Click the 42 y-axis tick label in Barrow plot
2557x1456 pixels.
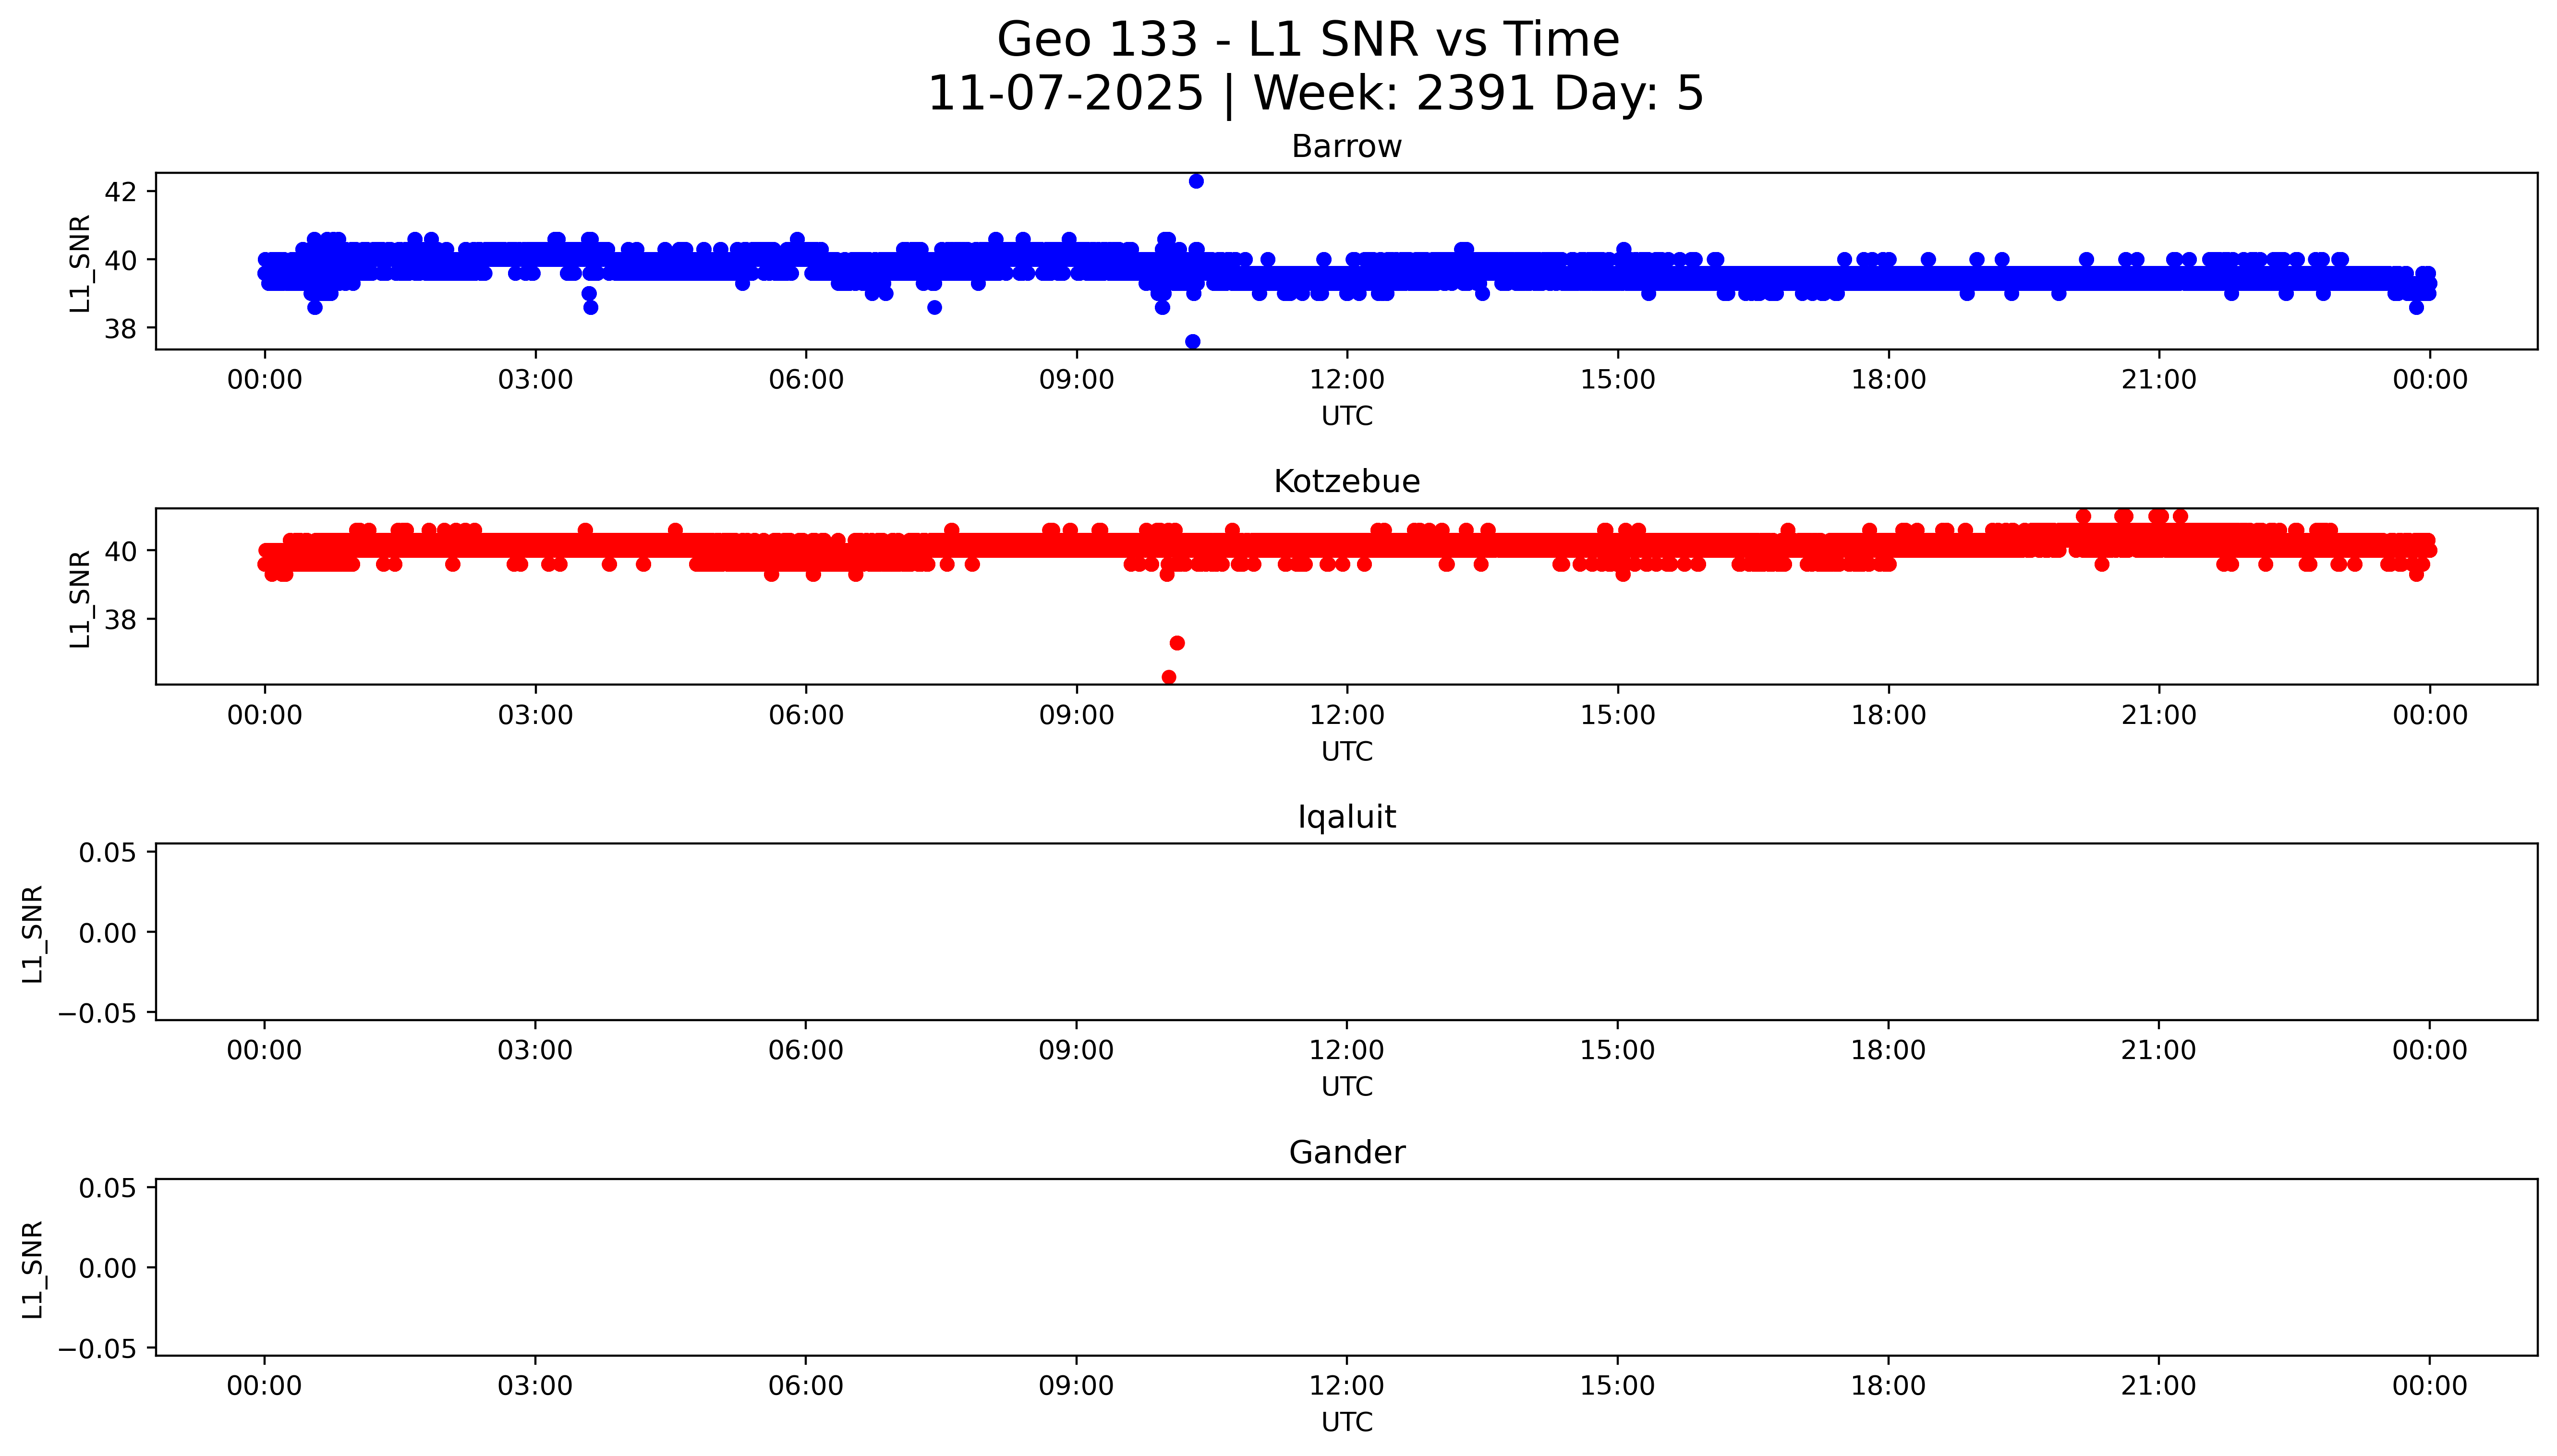[120, 192]
